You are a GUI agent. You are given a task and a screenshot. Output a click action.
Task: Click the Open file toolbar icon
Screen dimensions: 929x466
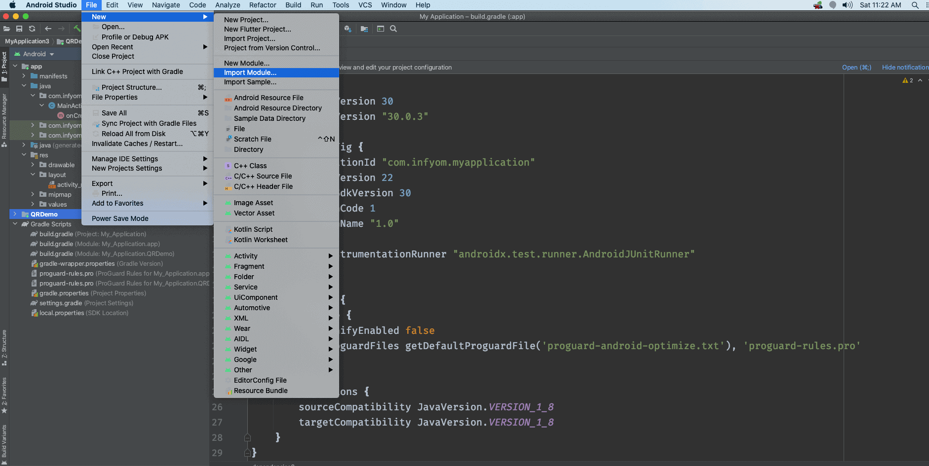coord(6,28)
